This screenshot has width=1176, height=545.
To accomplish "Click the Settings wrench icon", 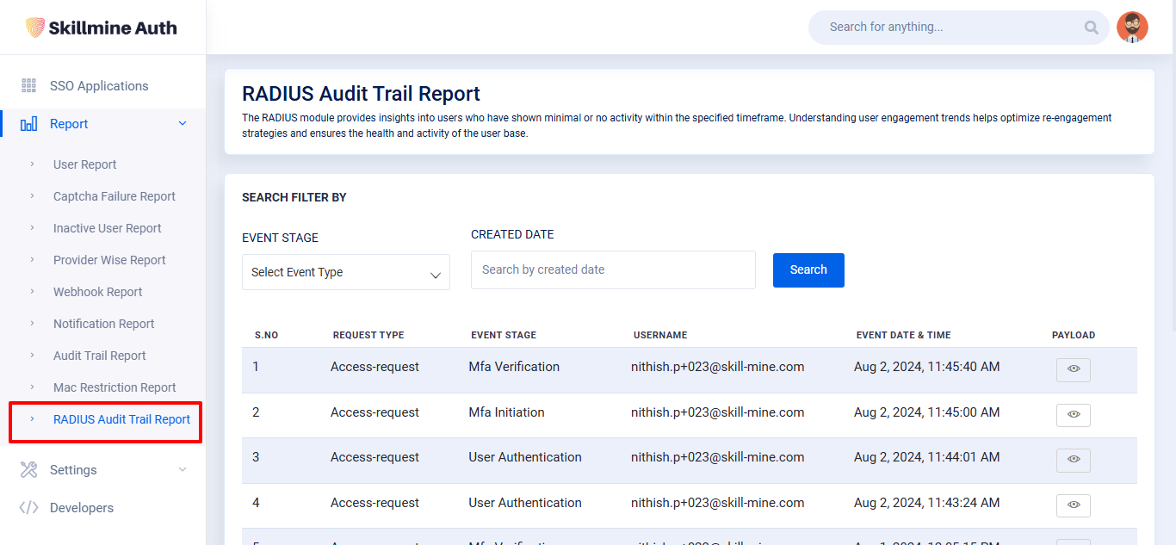I will (28, 470).
